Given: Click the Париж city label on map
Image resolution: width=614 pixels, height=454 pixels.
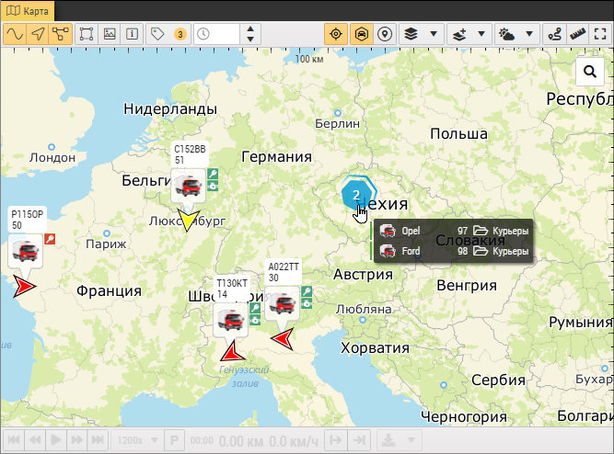Looking at the screenshot, I should 106,244.
